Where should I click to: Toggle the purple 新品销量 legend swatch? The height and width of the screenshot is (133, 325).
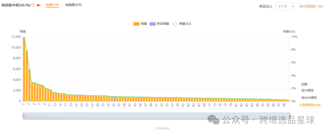(152, 24)
